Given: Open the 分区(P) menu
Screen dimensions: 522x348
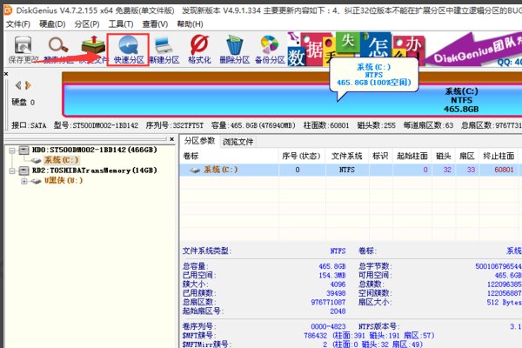Looking at the screenshot, I should (87, 24).
